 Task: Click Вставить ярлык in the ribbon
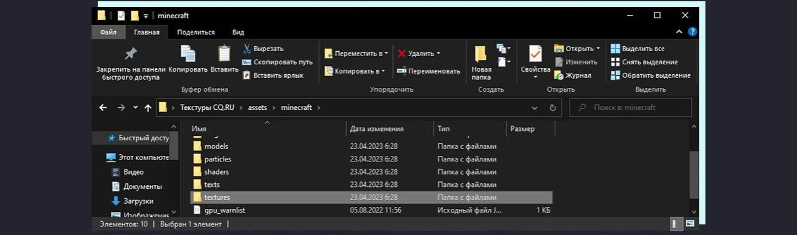[x=273, y=75]
